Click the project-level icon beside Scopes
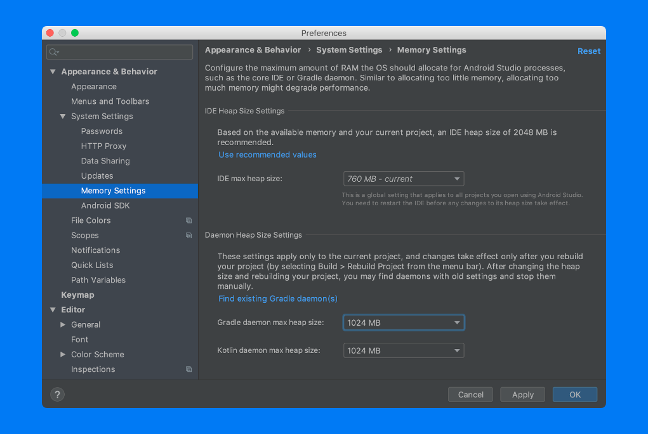This screenshot has height=434, width=648. 188,236
